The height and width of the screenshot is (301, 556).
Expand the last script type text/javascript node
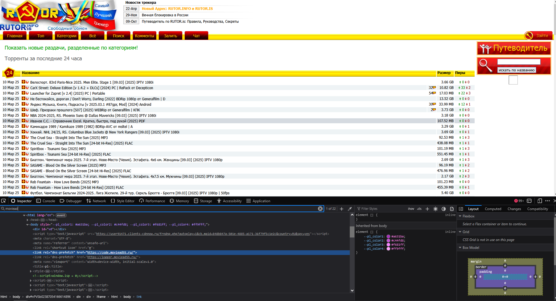coord(31,290)
